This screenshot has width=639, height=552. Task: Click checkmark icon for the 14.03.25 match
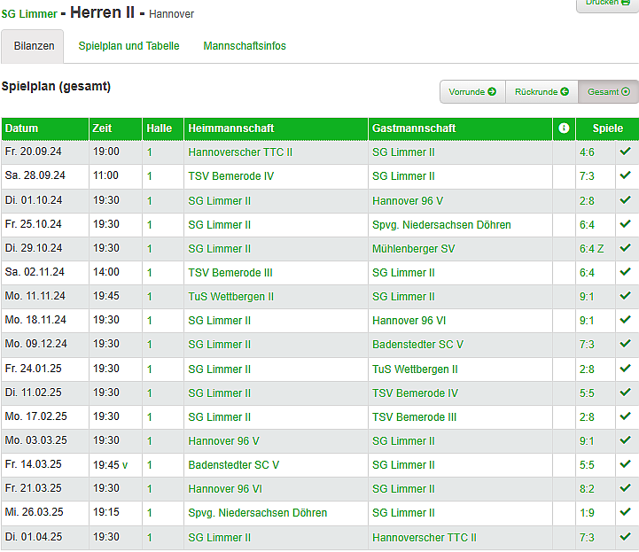[x=626, y=464]
